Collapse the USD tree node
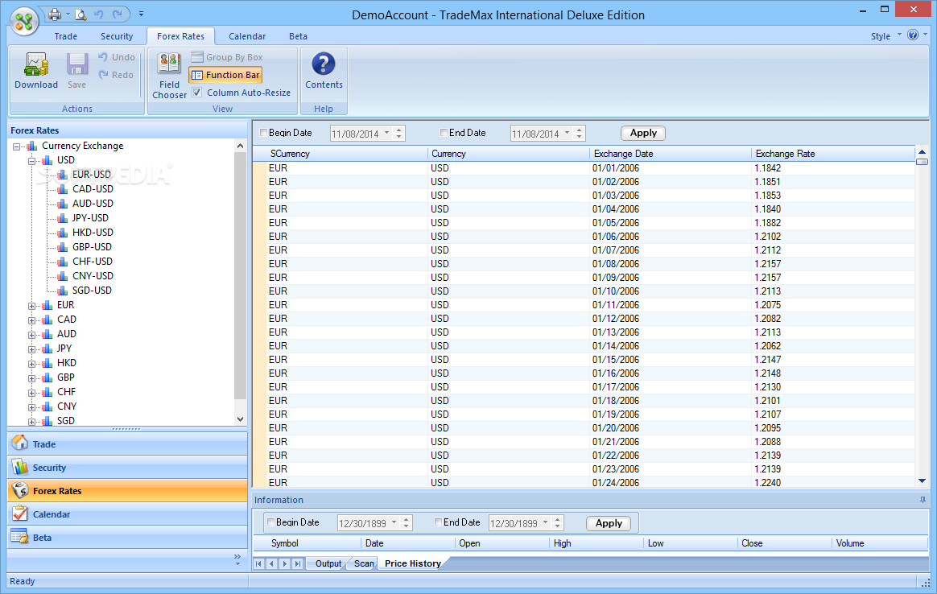Viewport: 937px width, 594px height. (31, 161)
